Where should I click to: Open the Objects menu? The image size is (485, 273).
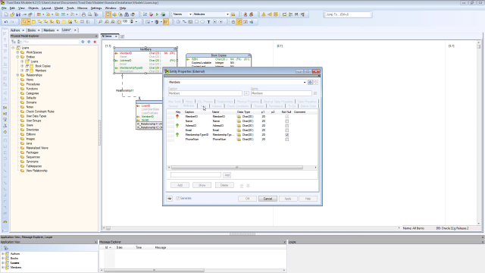tap(33, 8)
